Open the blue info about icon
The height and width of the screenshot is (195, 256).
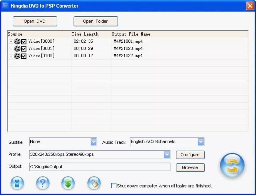tap(17, 183)
